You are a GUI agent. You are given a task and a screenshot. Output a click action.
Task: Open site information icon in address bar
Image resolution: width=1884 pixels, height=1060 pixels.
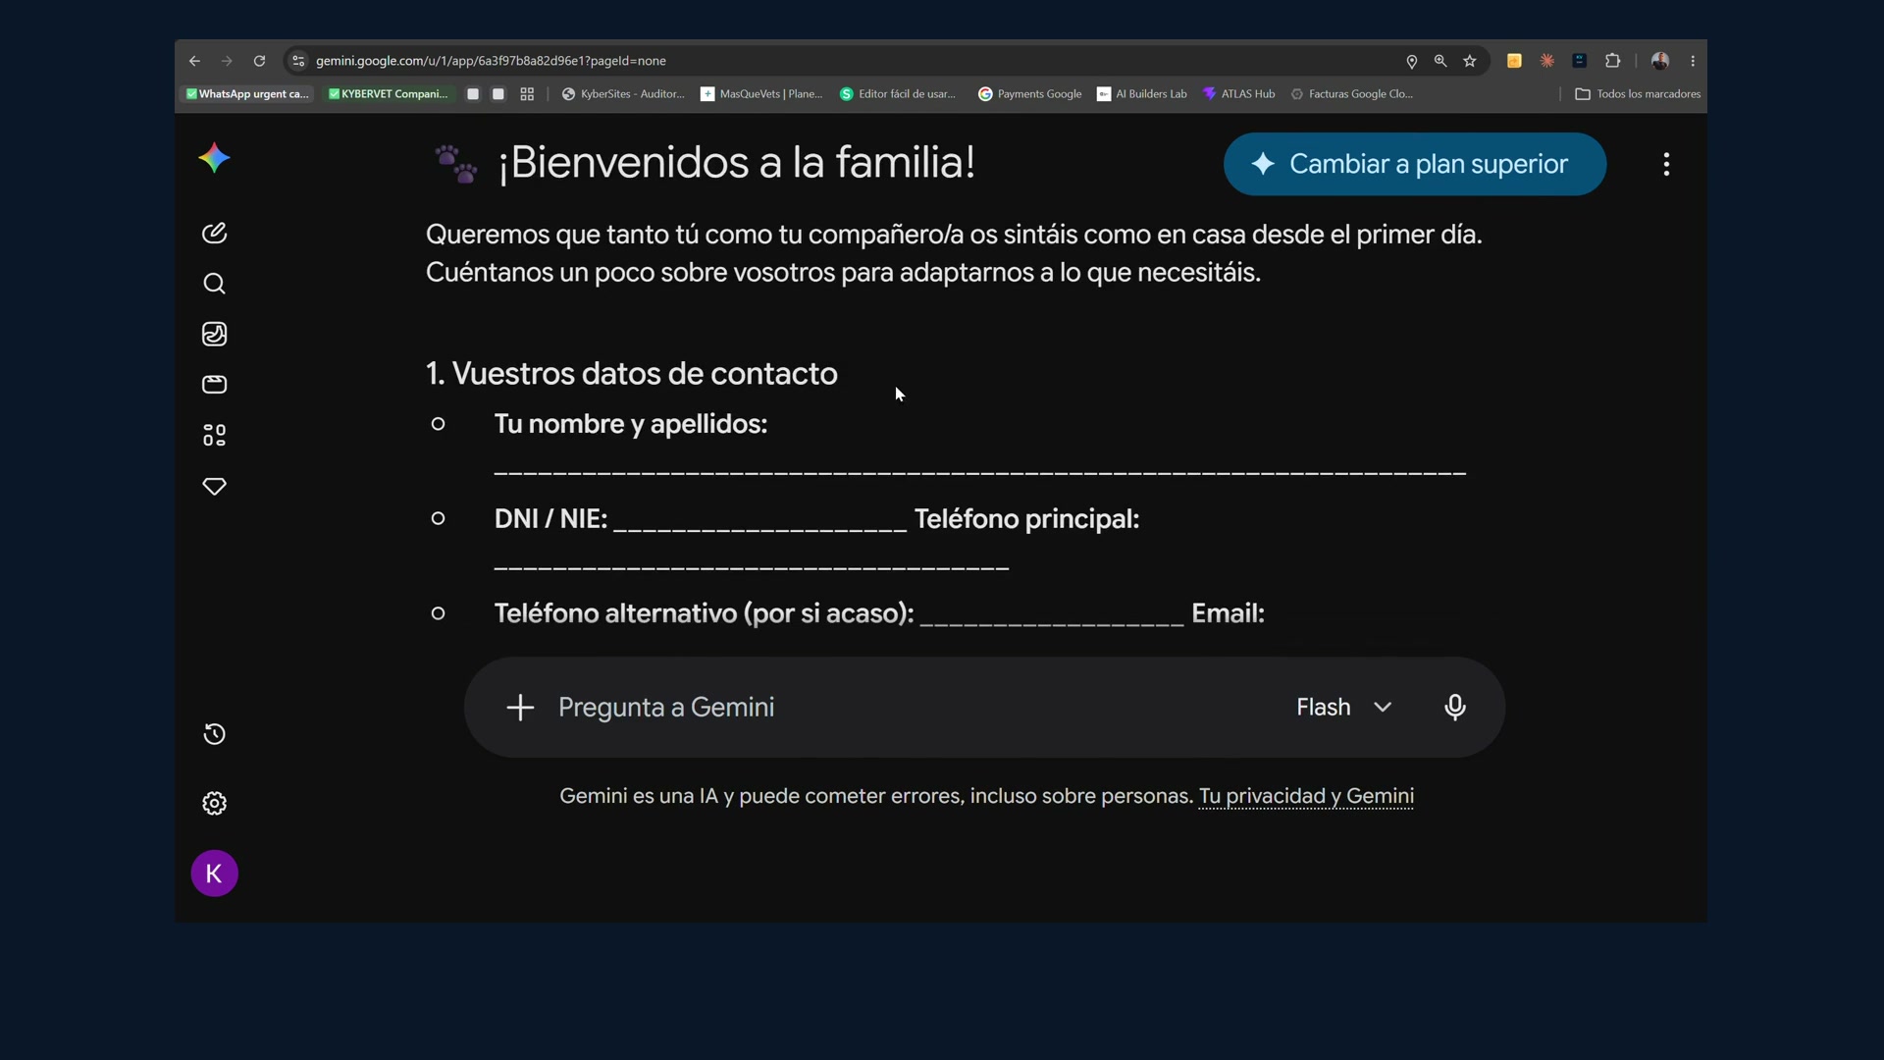298,61
